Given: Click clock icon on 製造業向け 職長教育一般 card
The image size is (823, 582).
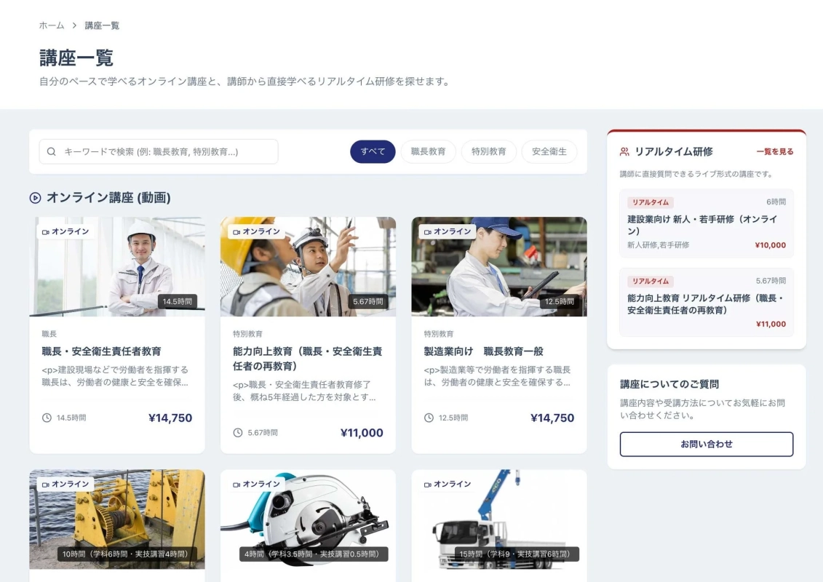Looking at the screenshot, I should coord(429,418).
